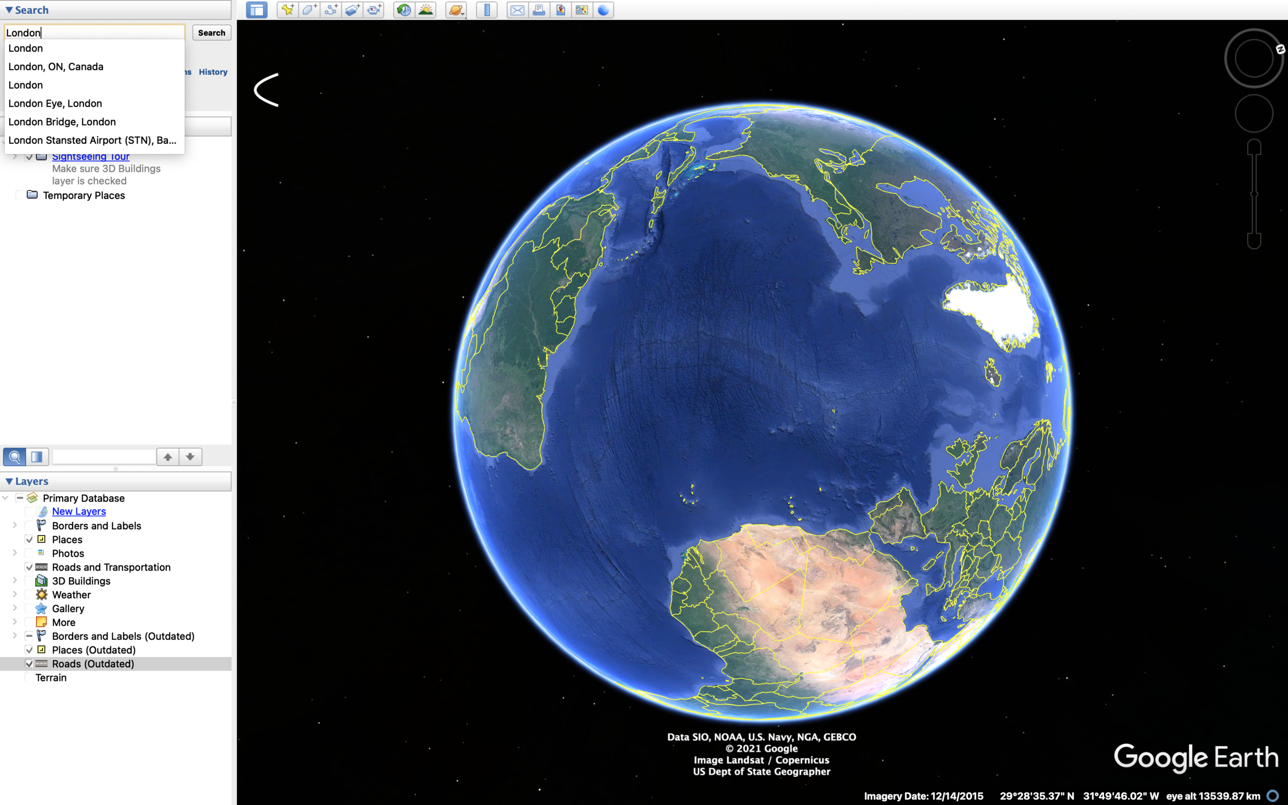Expand the More layer

click(15, 622)
